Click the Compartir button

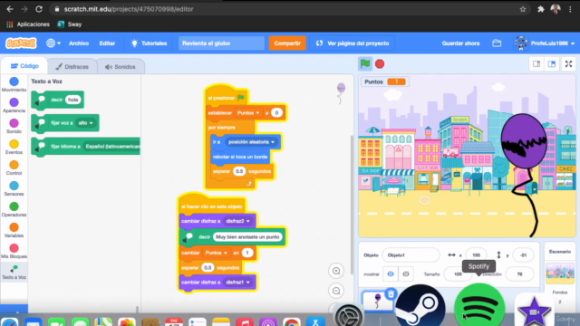click(x=287, y=43)
